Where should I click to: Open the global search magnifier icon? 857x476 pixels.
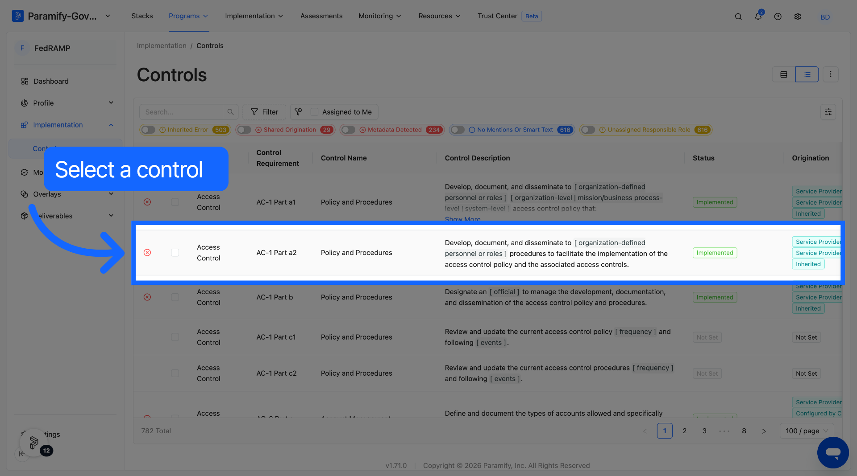pyautogui.click(x=738, y=16)
